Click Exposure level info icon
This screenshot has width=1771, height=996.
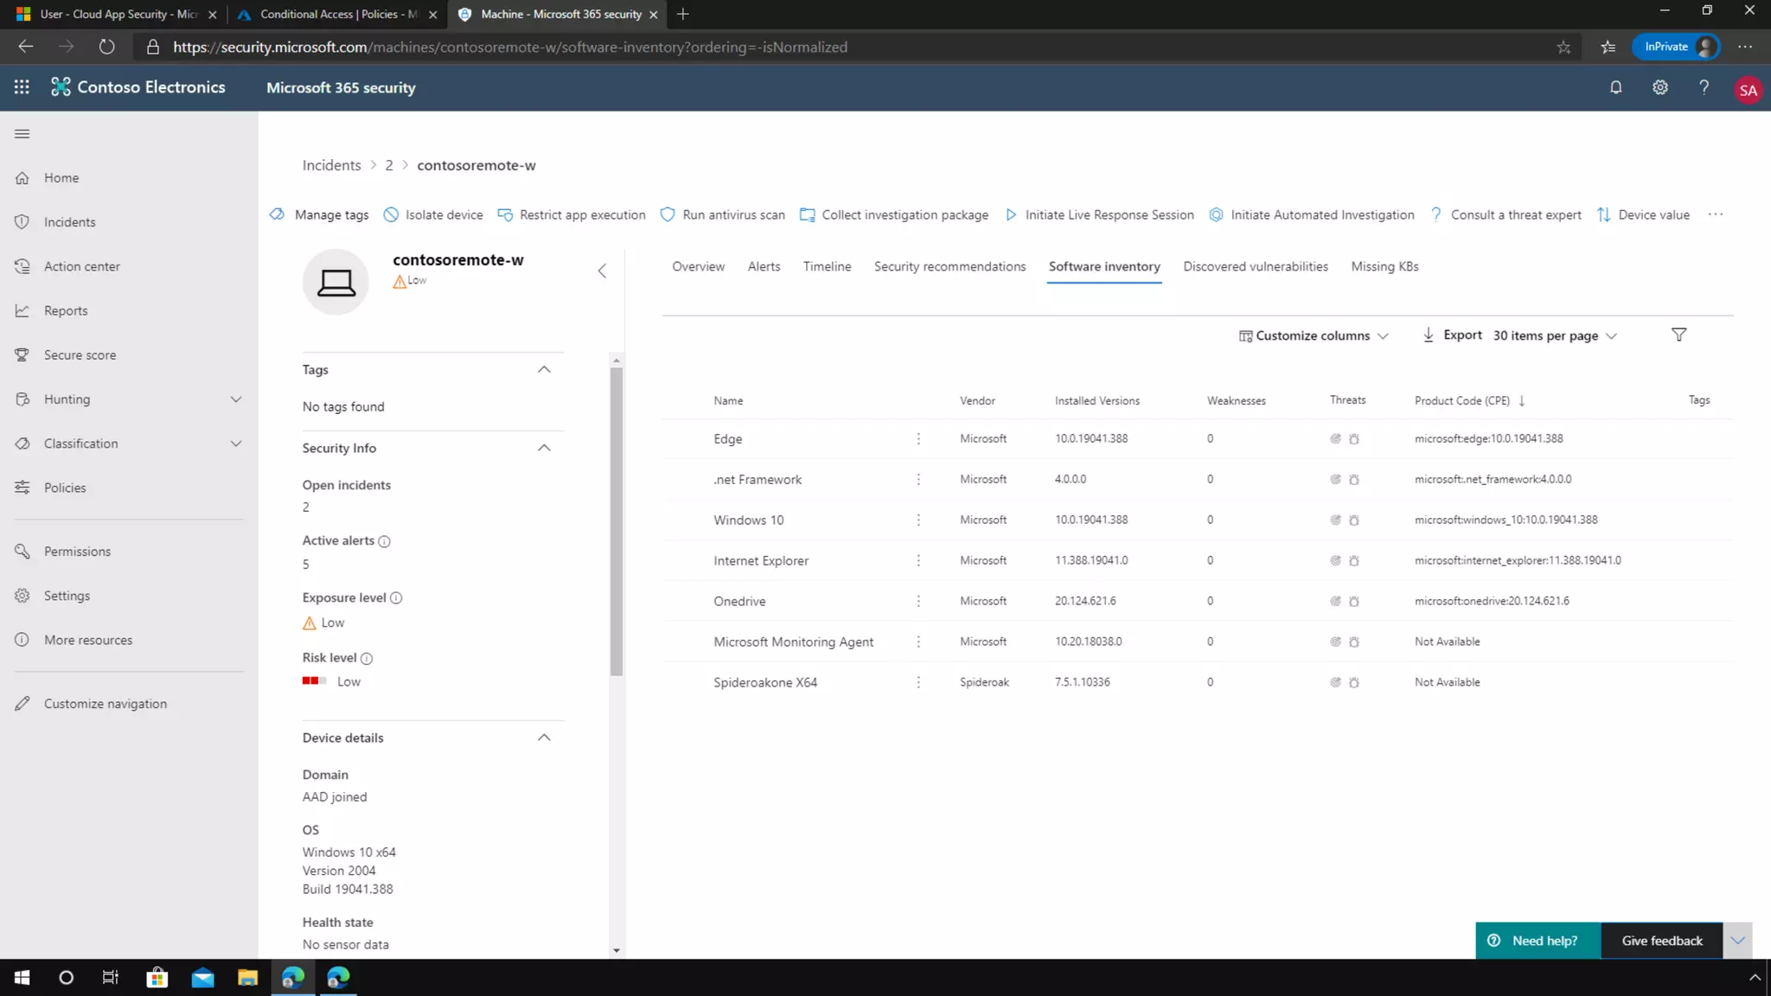[x=396, y=598]
